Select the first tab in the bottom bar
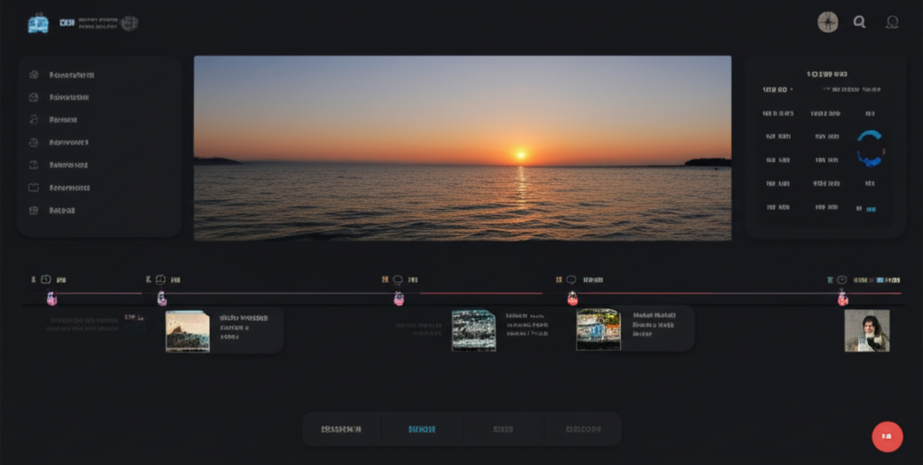 tap(342, 429)
